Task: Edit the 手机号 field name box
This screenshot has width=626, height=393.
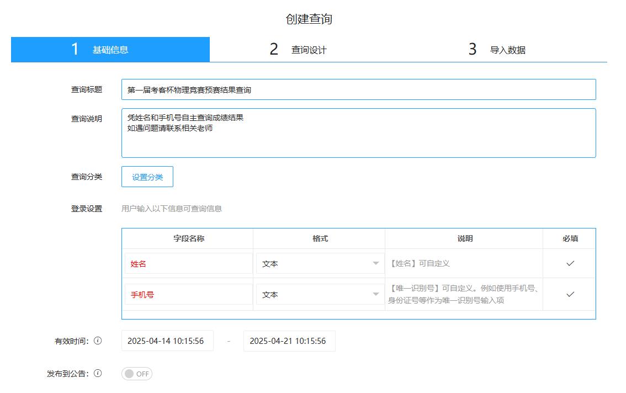Action: tap(188, 294)
